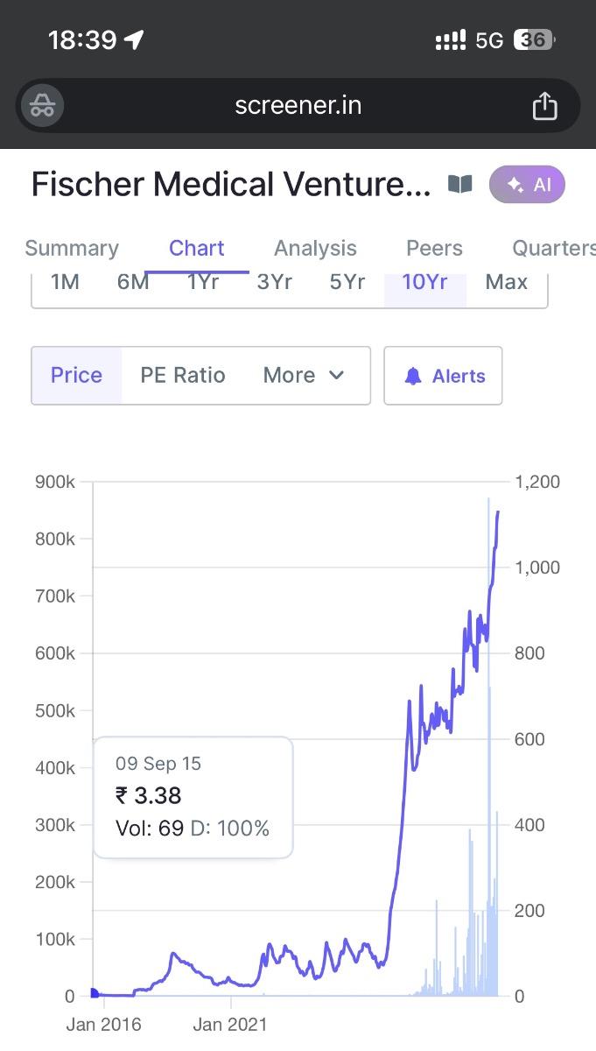Switch chart to PE Ratio

[x=183, y=376]
